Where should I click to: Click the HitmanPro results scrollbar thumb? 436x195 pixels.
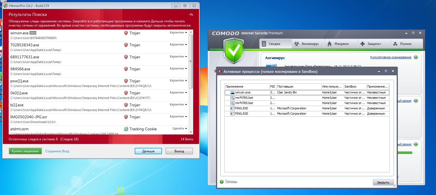pyautogui.click(x=191, y=61)
